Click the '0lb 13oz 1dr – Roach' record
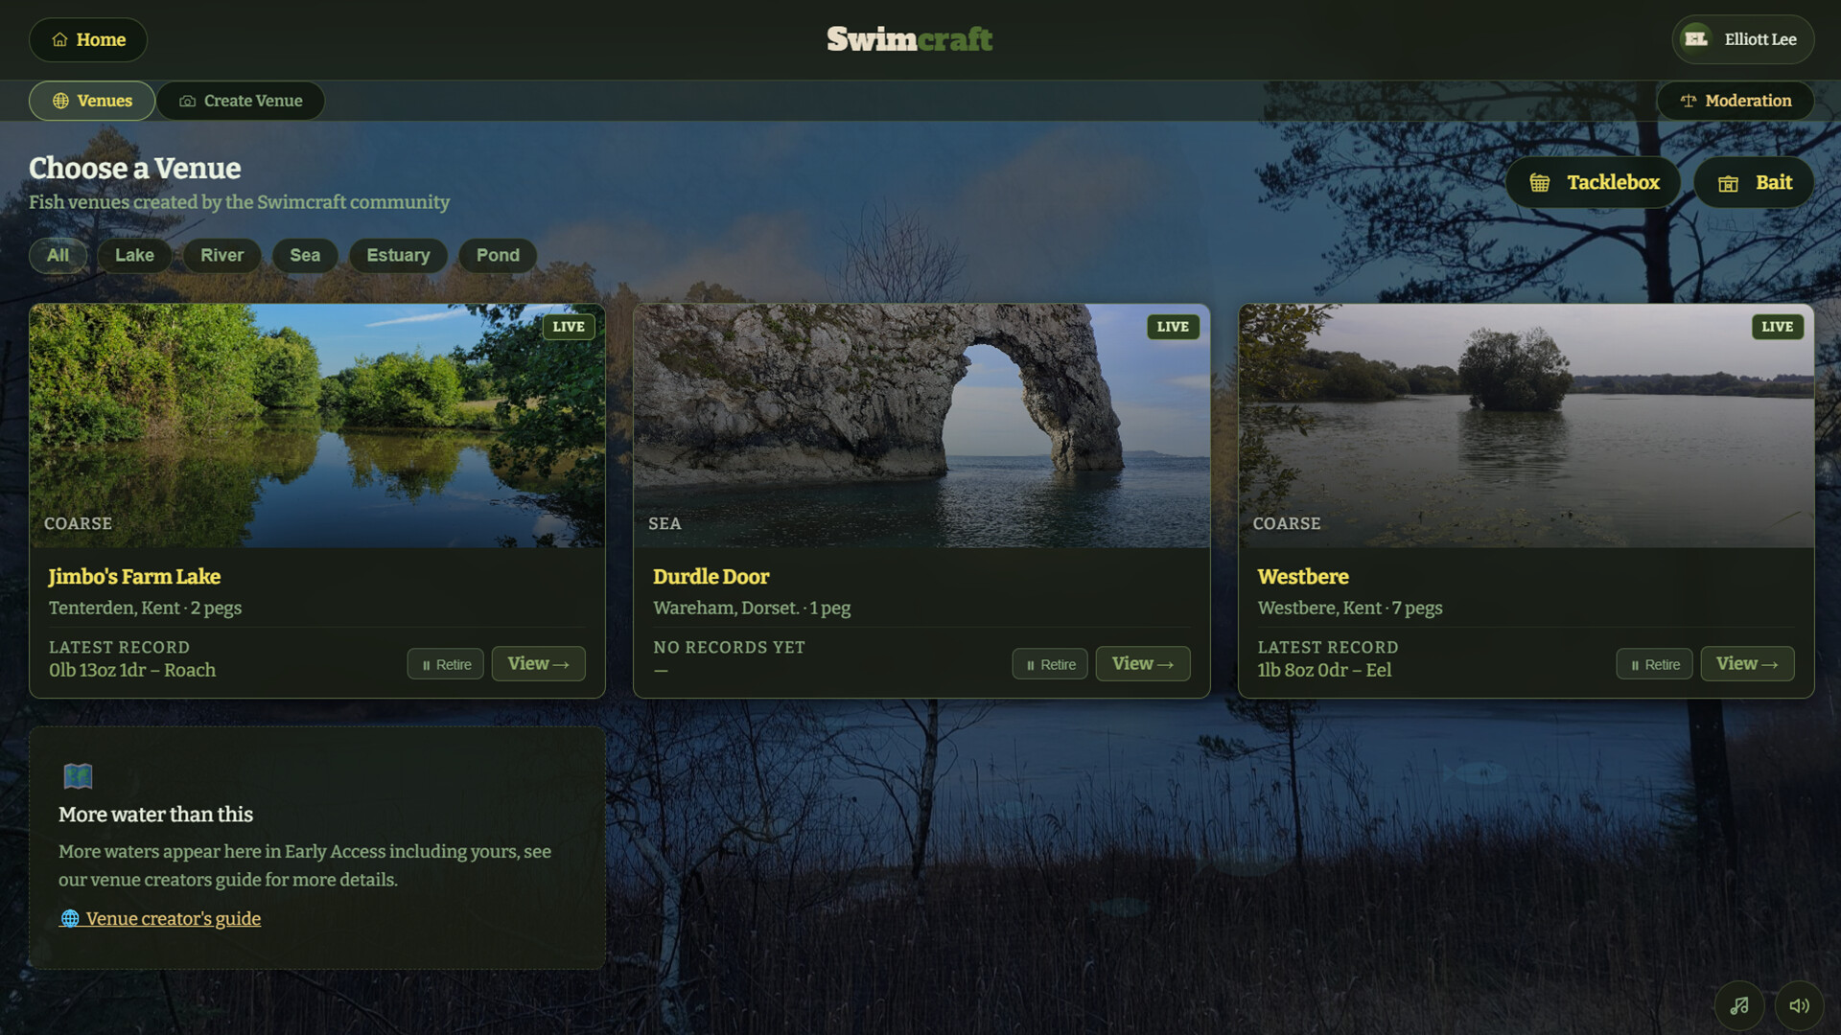Viewport: 1841px width, 1035px height. pyautogui.click(x=132, y=670)
